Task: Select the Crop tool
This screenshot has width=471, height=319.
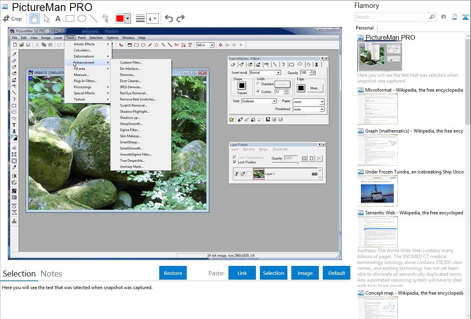Action: pos(12,18)
